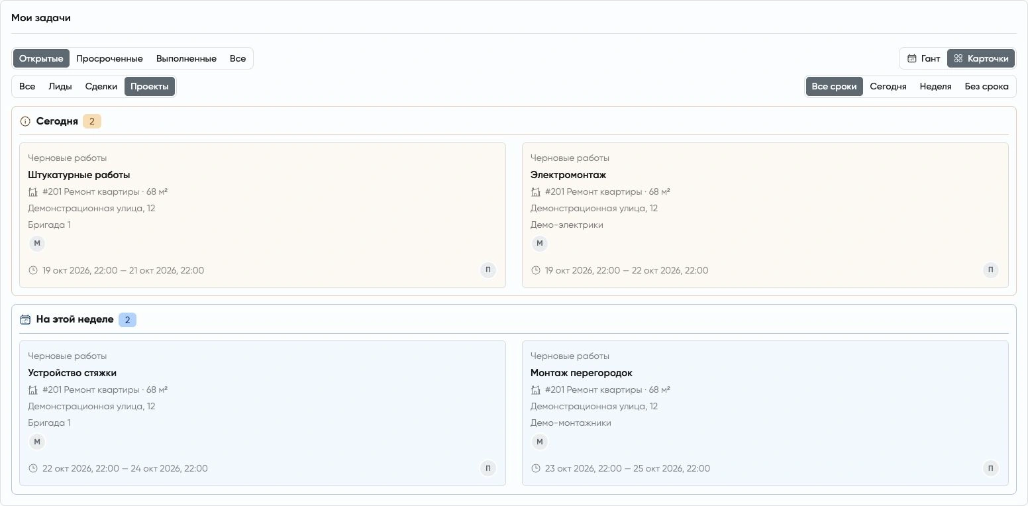Open the Устройство стяжки task card
Viewport: 1028px width, 506px height.
[x=262, y=413]
